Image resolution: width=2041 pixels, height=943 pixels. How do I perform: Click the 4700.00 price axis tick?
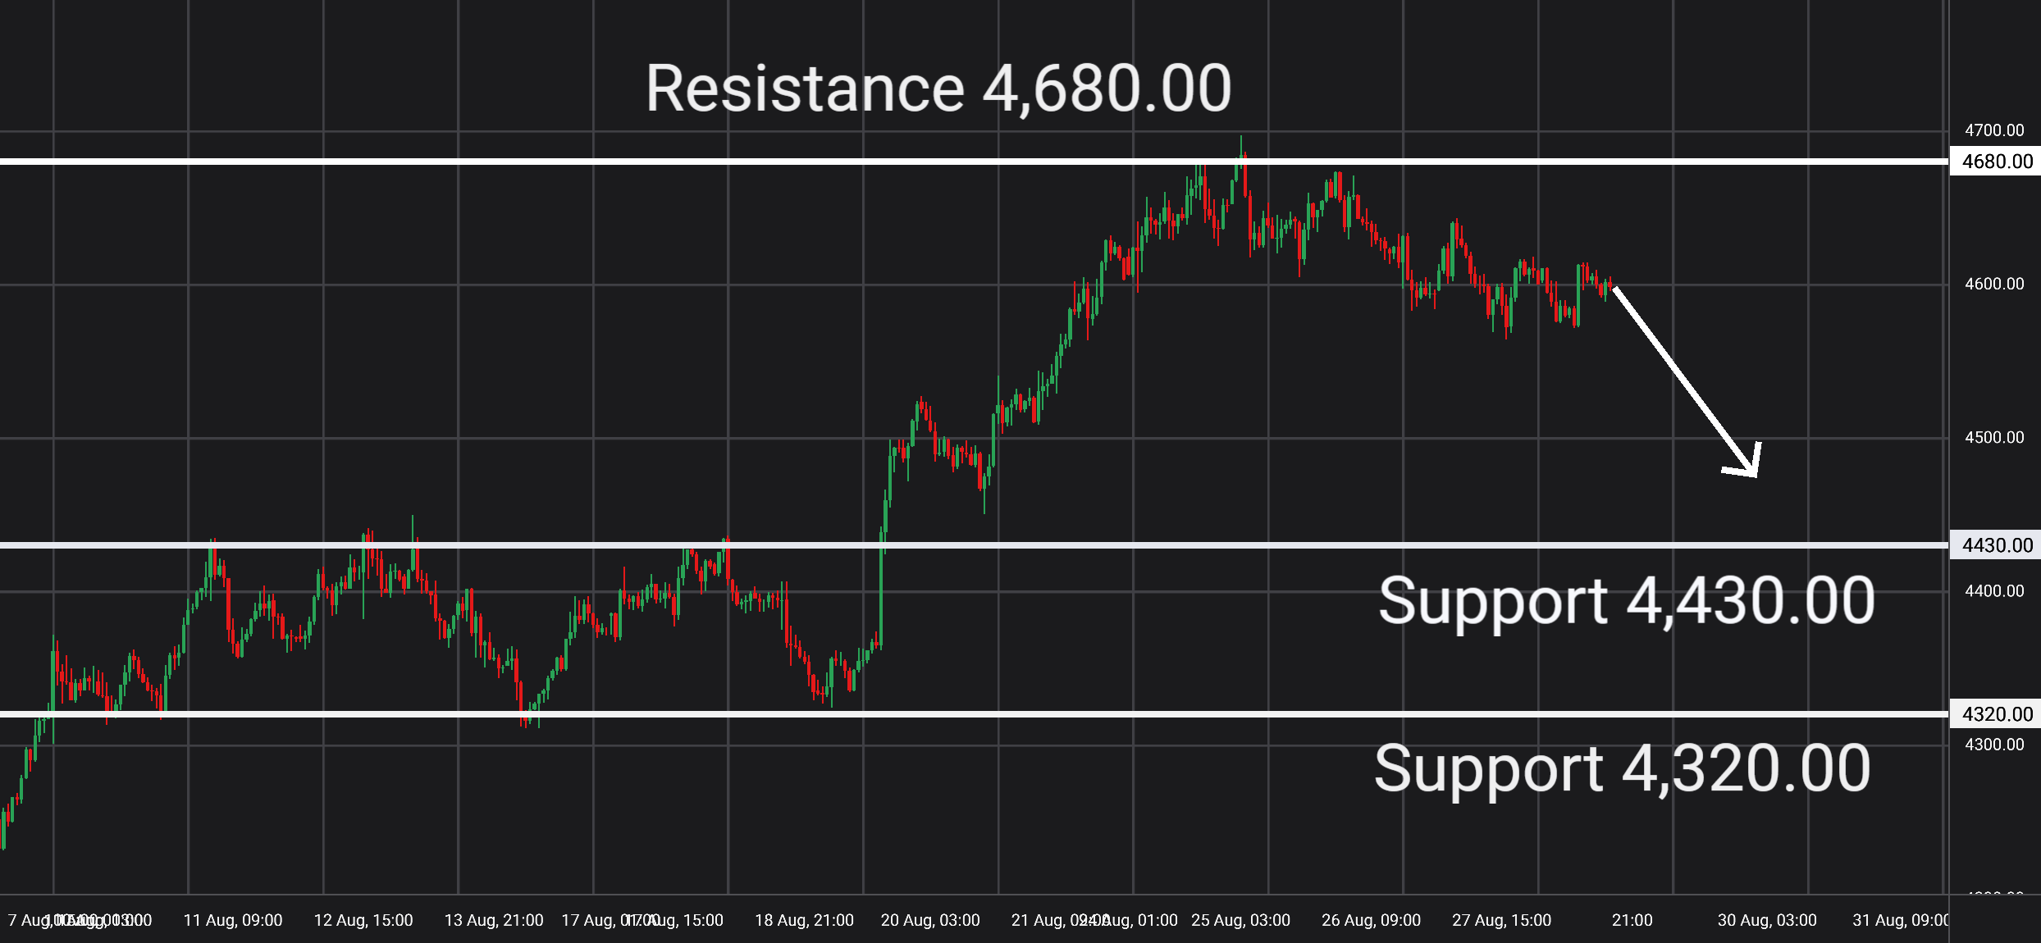point(1994,130)
